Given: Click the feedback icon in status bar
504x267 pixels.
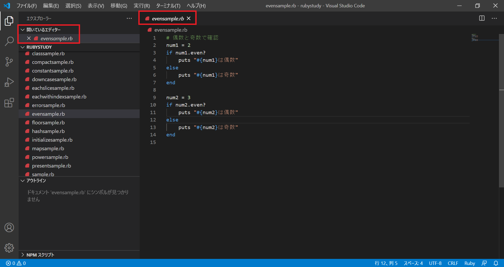Looking at the screenshot, I should point(484,263).
